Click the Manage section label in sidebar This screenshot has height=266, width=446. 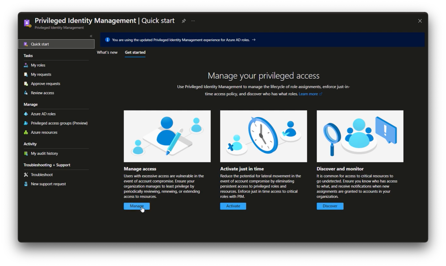tap(30, 104)
